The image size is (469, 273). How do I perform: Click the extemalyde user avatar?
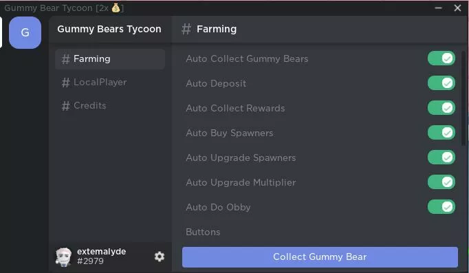(64, 257)
